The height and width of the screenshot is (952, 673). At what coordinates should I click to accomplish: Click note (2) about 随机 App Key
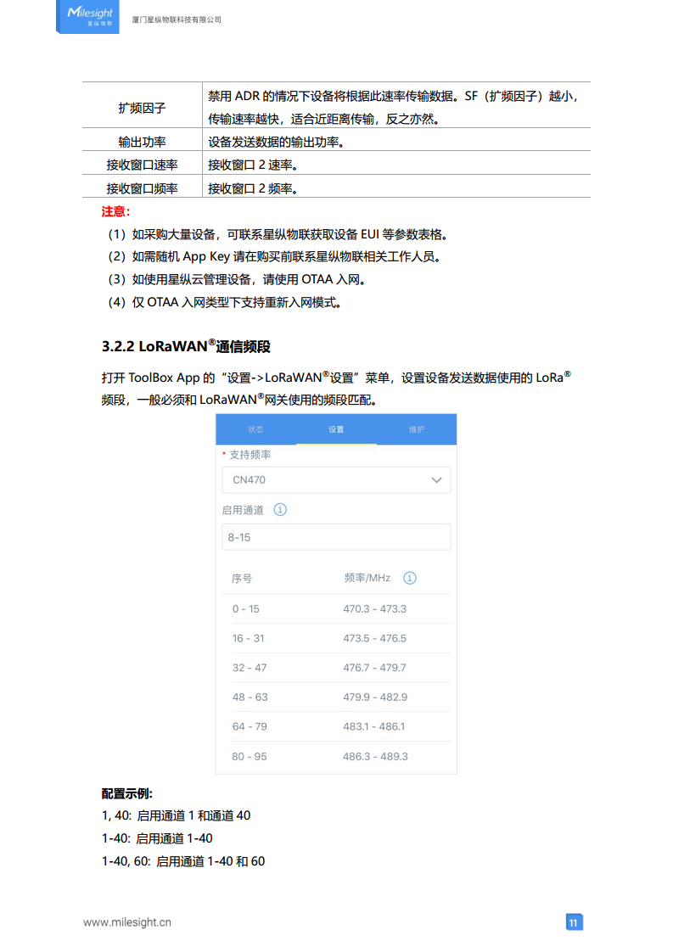[274, 257]
